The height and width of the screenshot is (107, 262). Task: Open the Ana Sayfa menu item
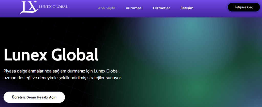(x=106, y=8)
